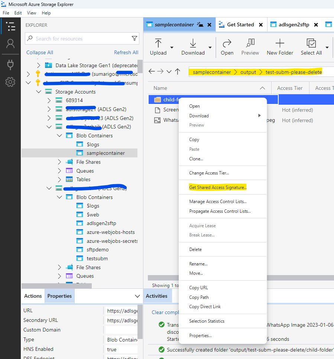This screenshot has width=334, height=359.
Task: Click the New Folder plus icon
Action: pos(280,43)
